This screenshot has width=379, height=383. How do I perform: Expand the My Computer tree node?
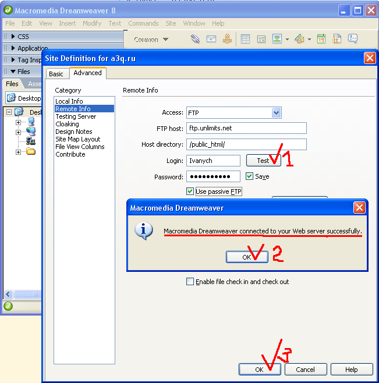point(18,122)
